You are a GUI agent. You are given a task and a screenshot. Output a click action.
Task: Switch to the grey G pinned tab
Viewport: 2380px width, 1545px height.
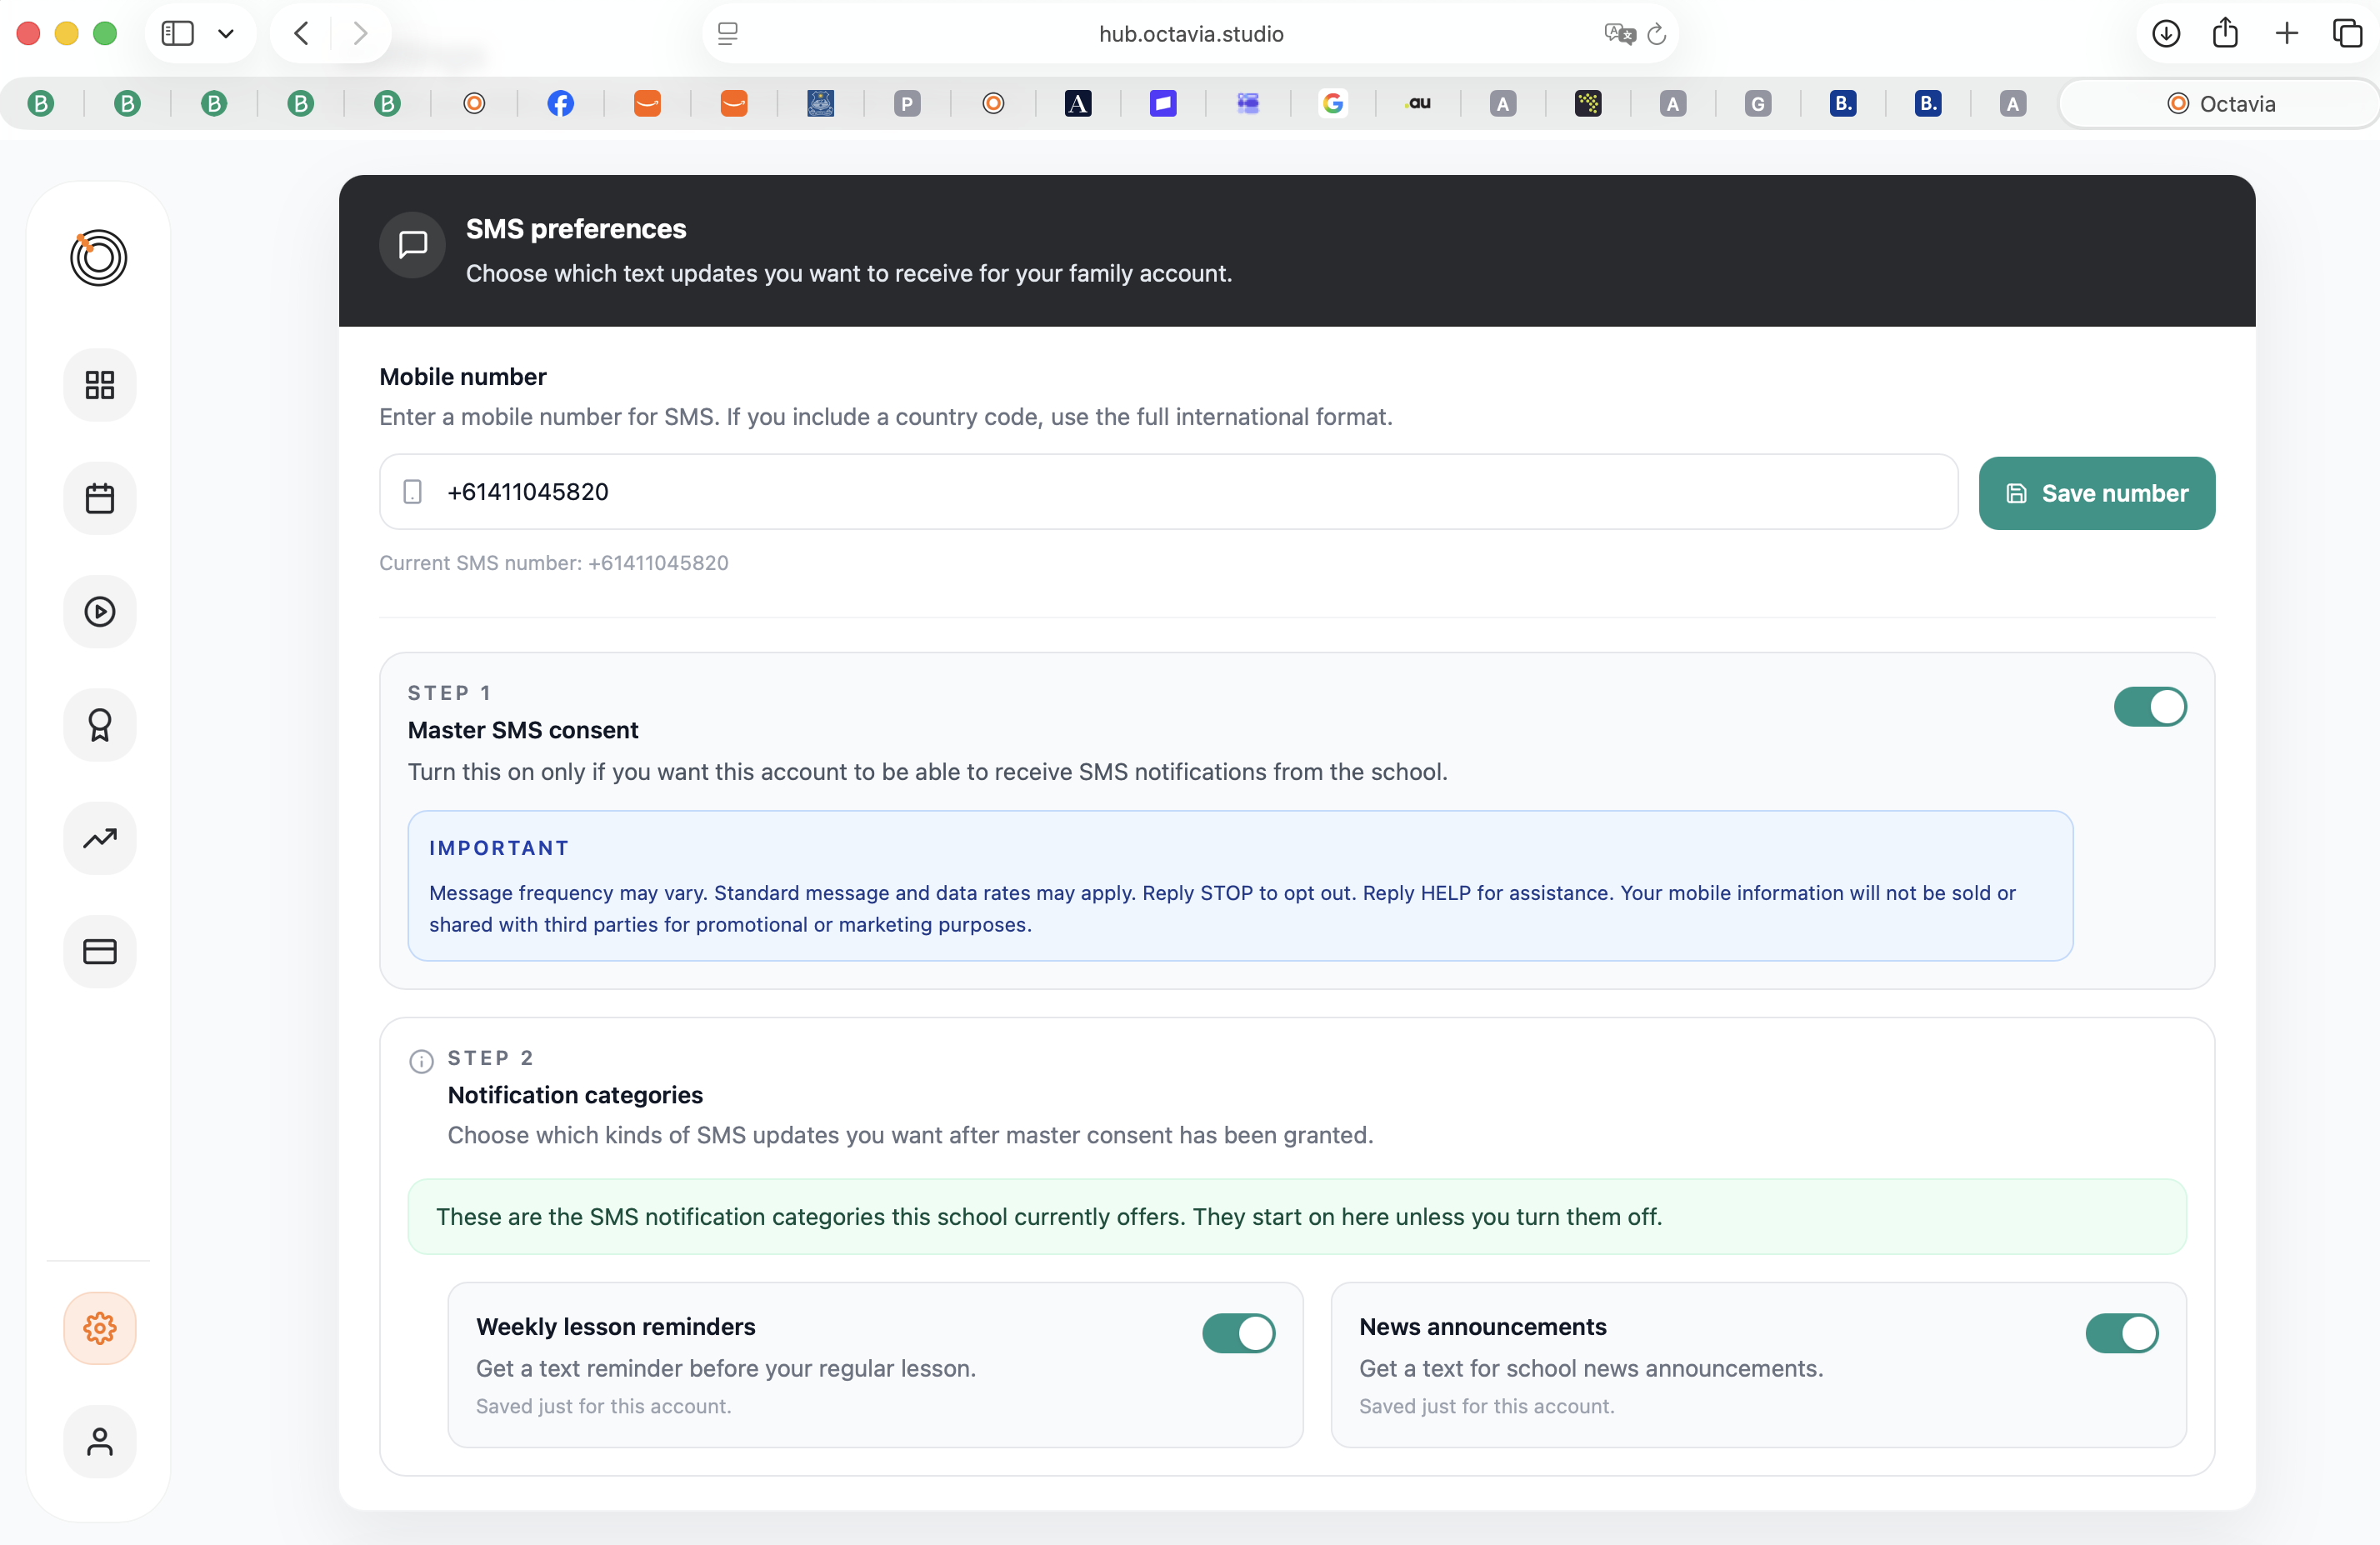coord(1757,103)
